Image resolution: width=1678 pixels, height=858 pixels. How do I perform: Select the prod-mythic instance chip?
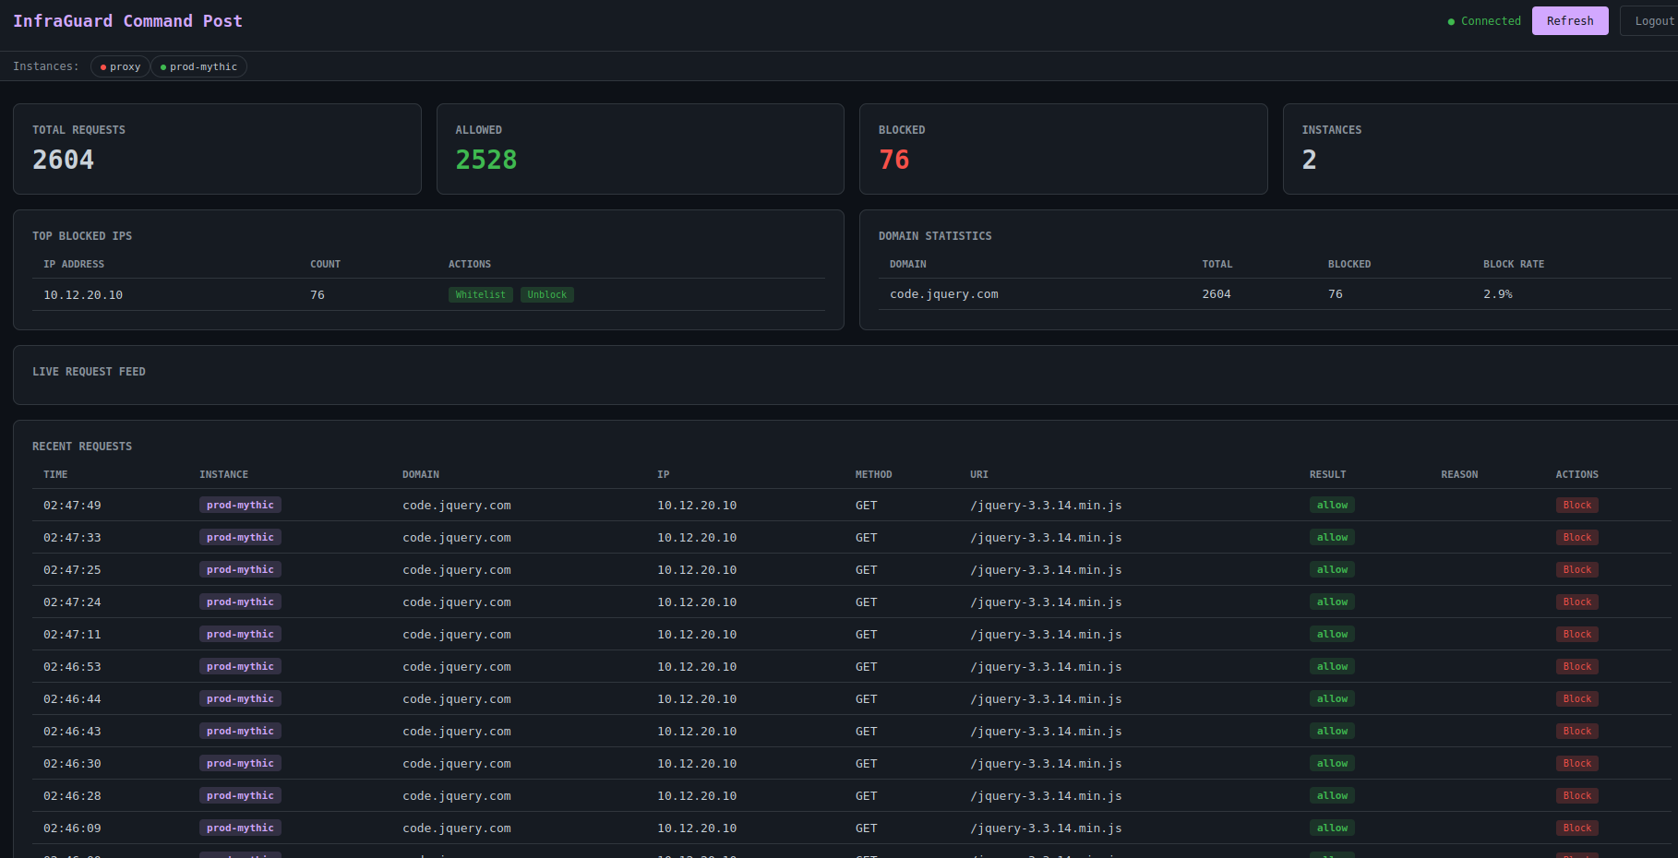(198, 66)
